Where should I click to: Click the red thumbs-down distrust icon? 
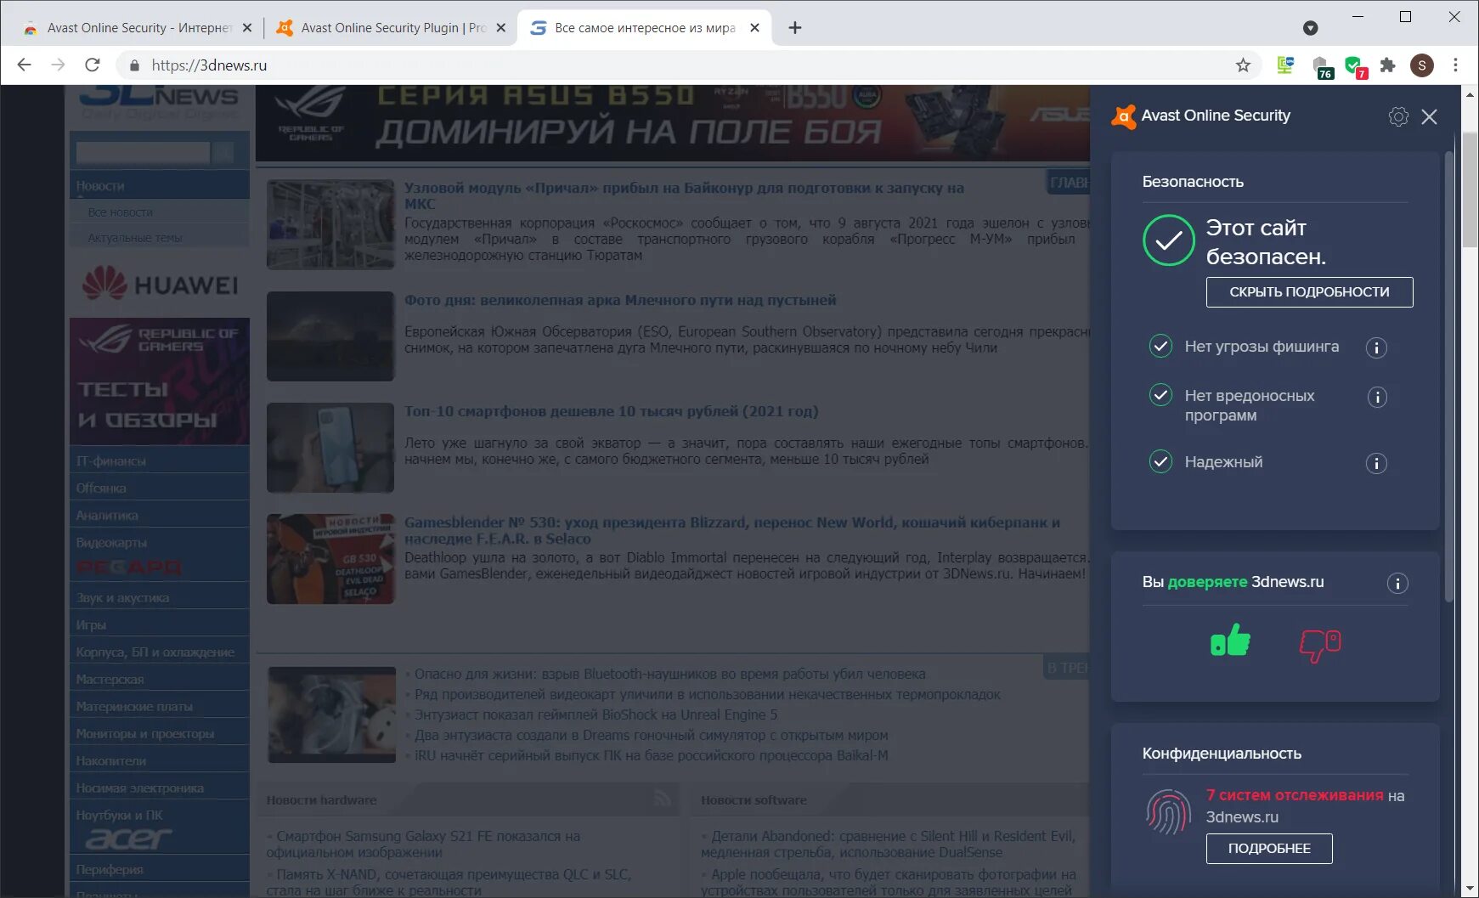1320,646
